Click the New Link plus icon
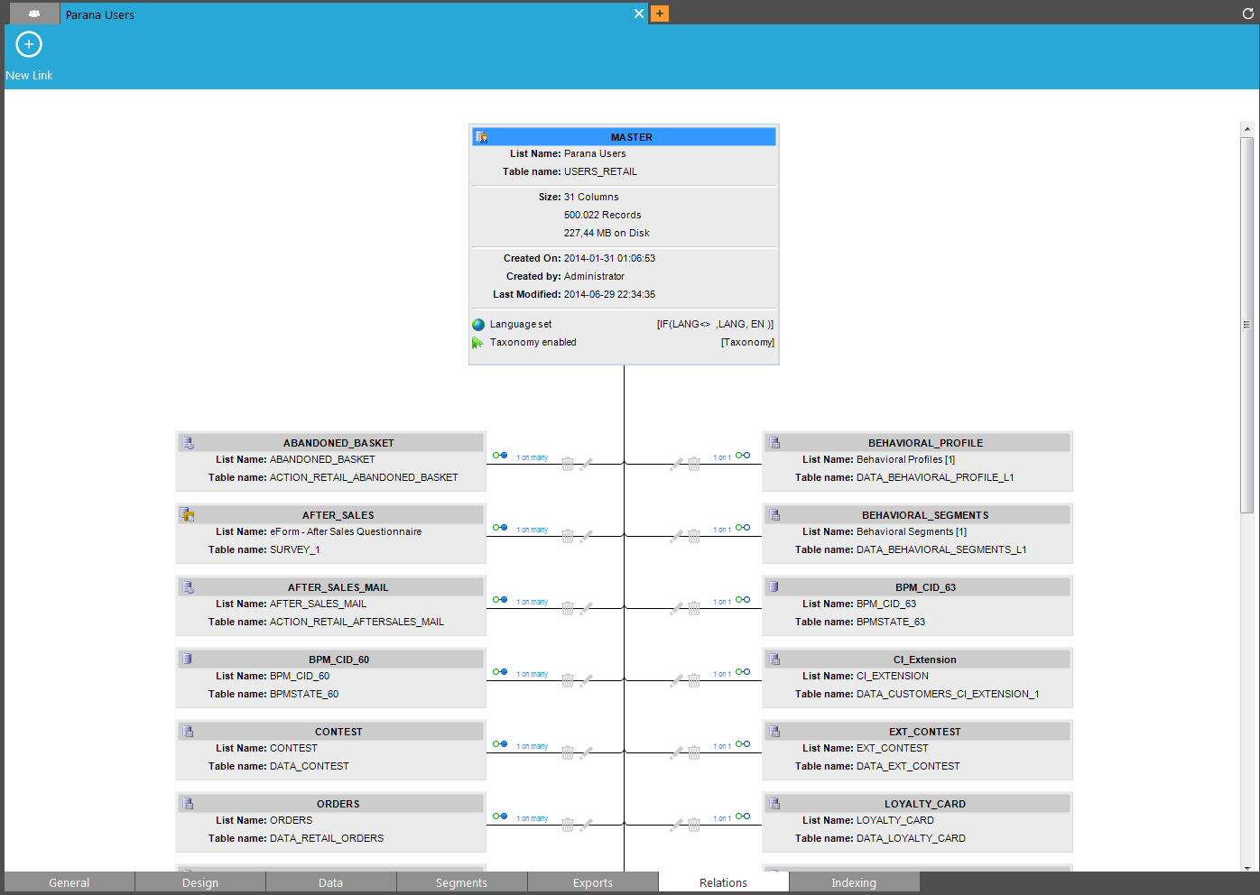The height and width of the screenshot is (895, 1260). pyautogui.click(x=29, y=44)
